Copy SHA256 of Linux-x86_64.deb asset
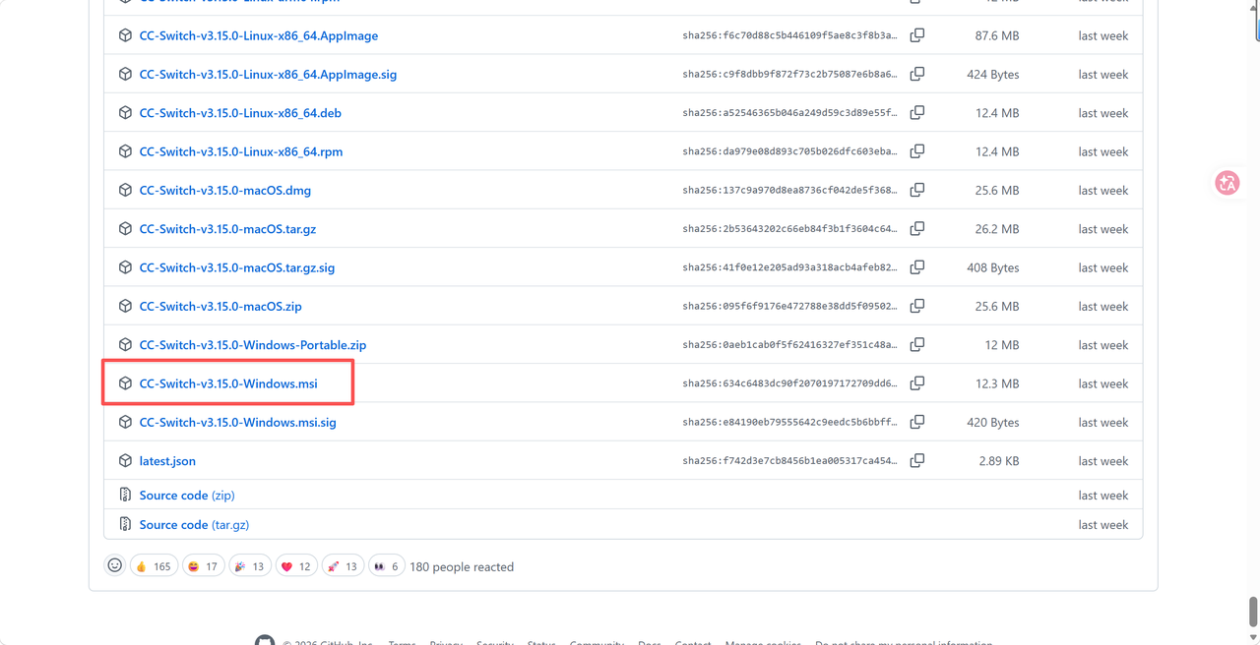 [x=916, y=113]
